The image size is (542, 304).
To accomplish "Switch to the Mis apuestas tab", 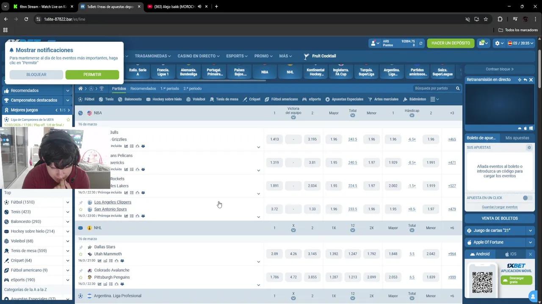I will [x=517, y=138].
